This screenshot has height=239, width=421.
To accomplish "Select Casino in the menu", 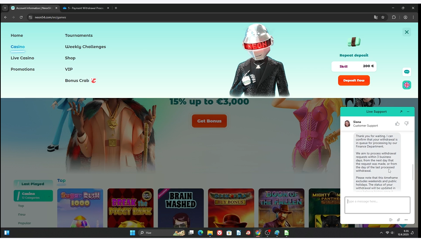I will coord(17,47).
